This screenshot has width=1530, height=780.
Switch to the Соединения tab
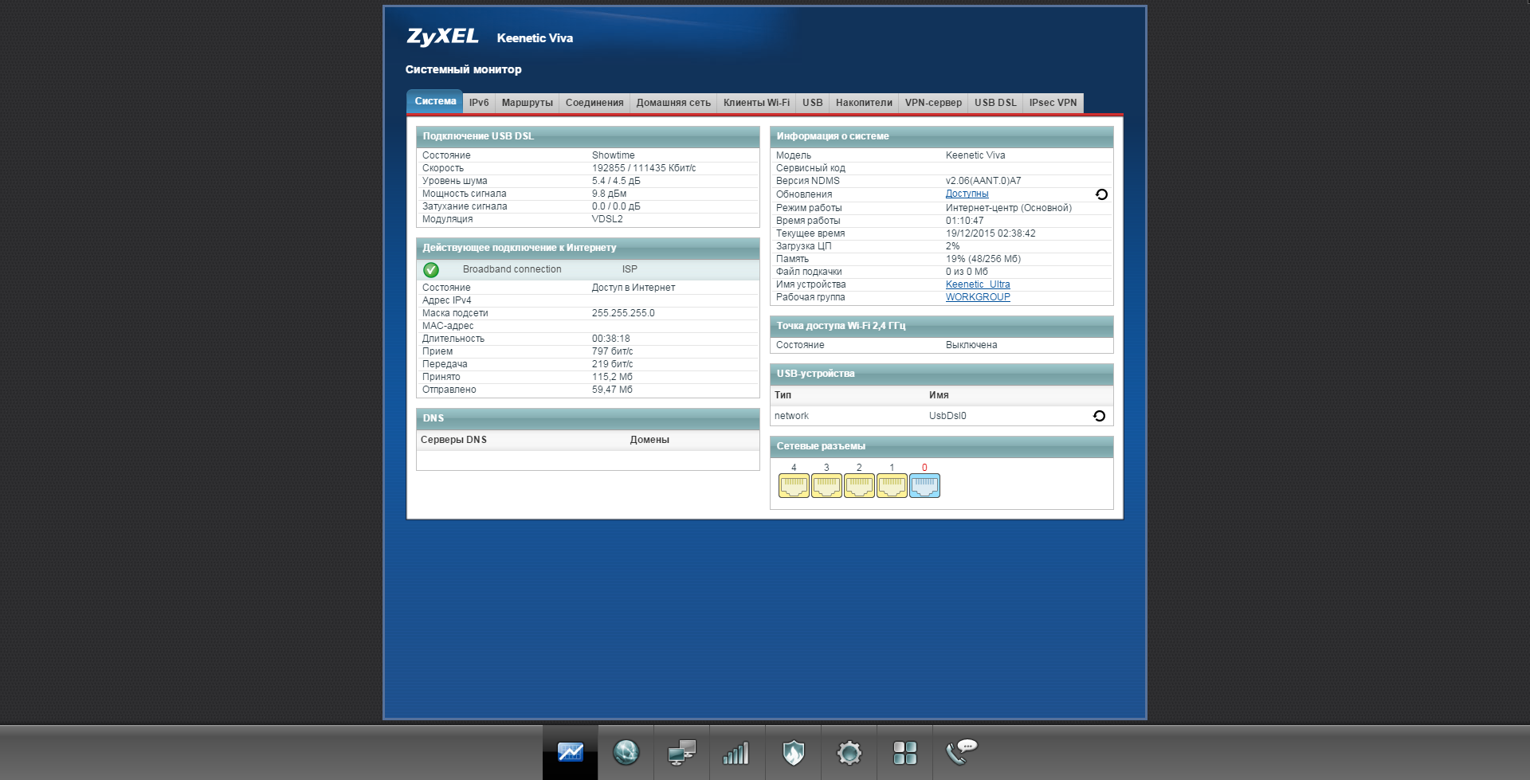coord(594,103)
